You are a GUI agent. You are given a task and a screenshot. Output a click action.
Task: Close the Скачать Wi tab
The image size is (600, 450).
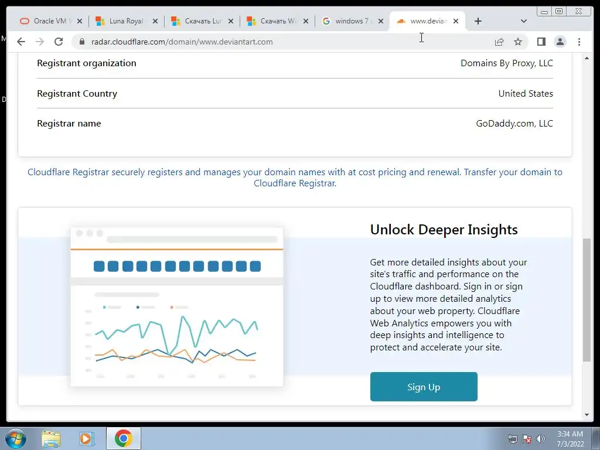tap(306, 21)
